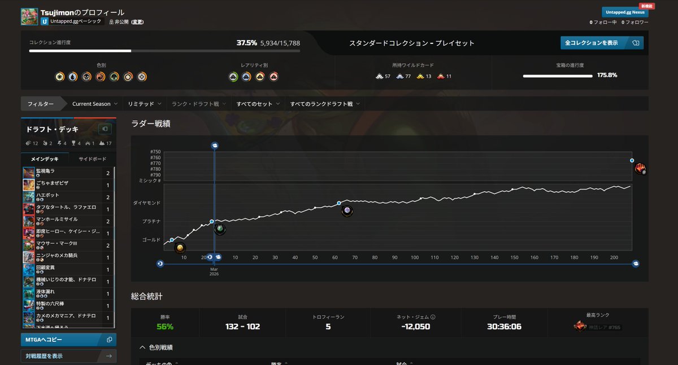Click the red mana fire icon
The width and height of the screenshot is (678, 365).
[101, 76]
